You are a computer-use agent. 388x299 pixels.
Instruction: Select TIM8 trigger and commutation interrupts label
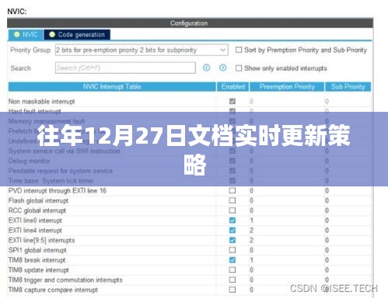(x=65, y=280)
